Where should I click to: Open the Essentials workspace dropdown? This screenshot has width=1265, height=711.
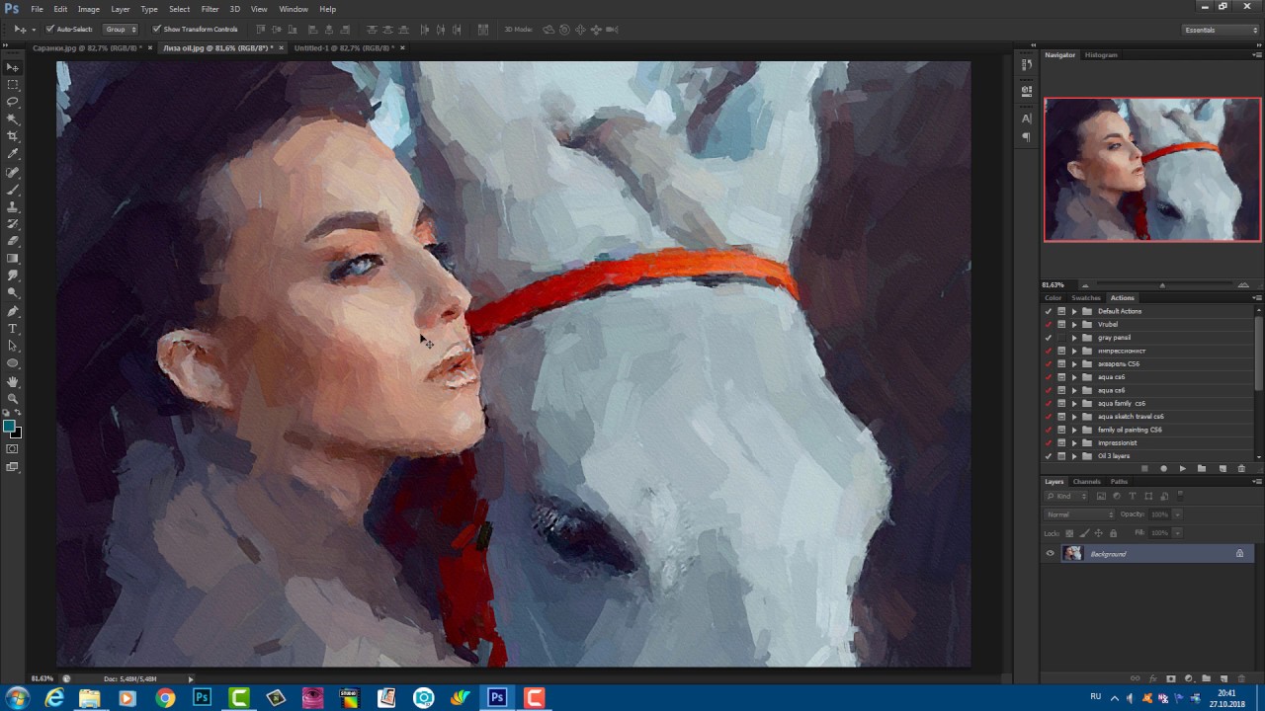[x=1222, y=30]
